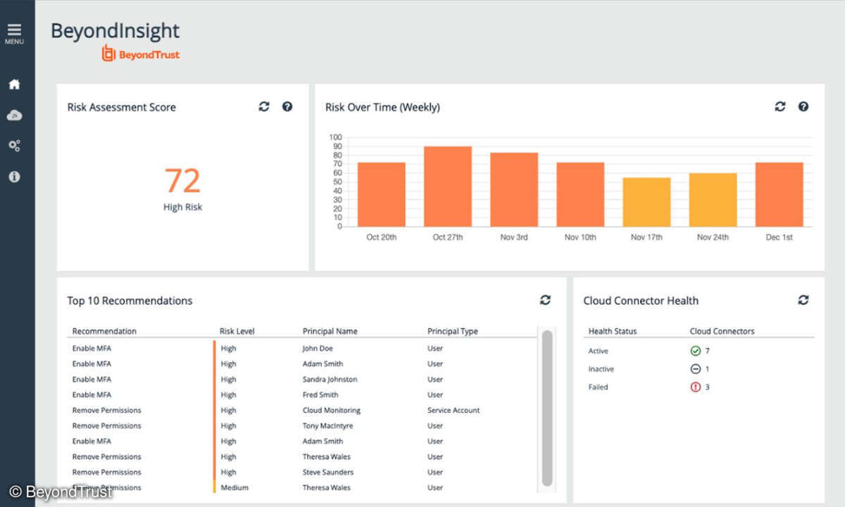Click the Service Account principal type cell
Viewport: 845px width, 507px height.
click(453, 411)
